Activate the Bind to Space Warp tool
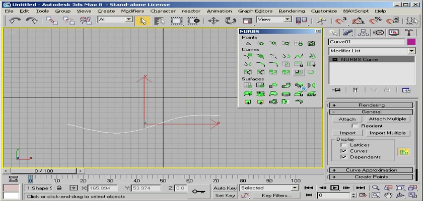 click(86, 21)
